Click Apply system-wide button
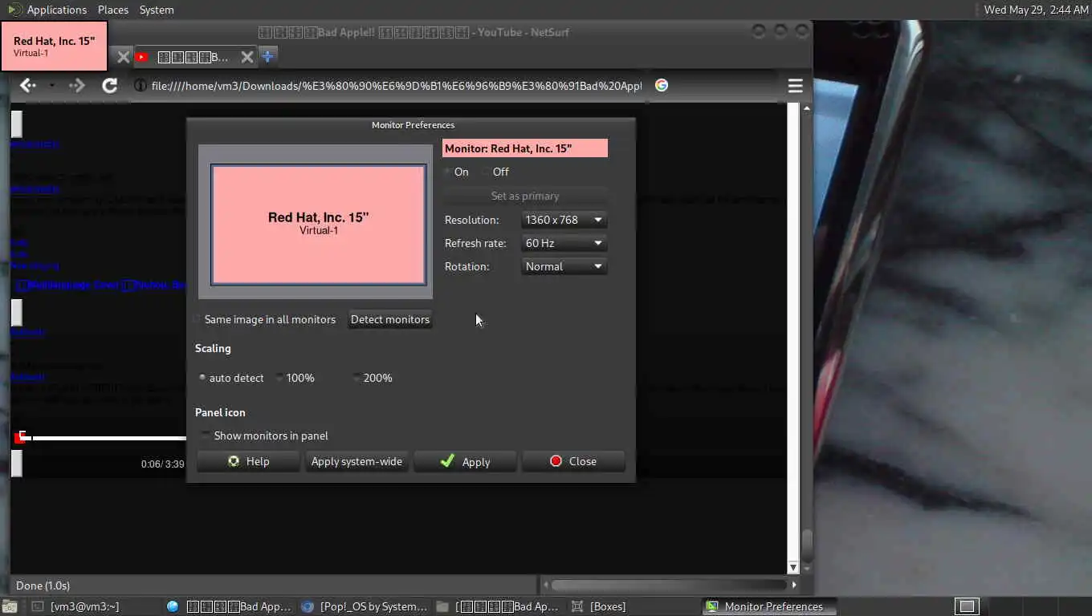Viewport: 1092px width, 616px height. [357, 461]
